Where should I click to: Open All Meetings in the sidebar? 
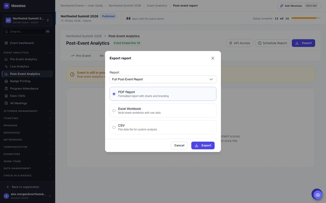pyautogui.click(x=27, y=103)
